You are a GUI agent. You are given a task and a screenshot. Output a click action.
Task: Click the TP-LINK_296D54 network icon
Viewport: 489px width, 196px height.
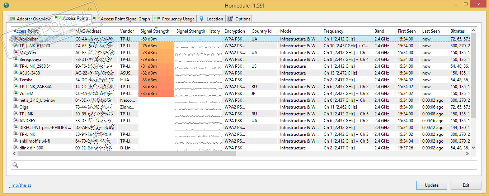pyautogui.click(x=16, y=66)
